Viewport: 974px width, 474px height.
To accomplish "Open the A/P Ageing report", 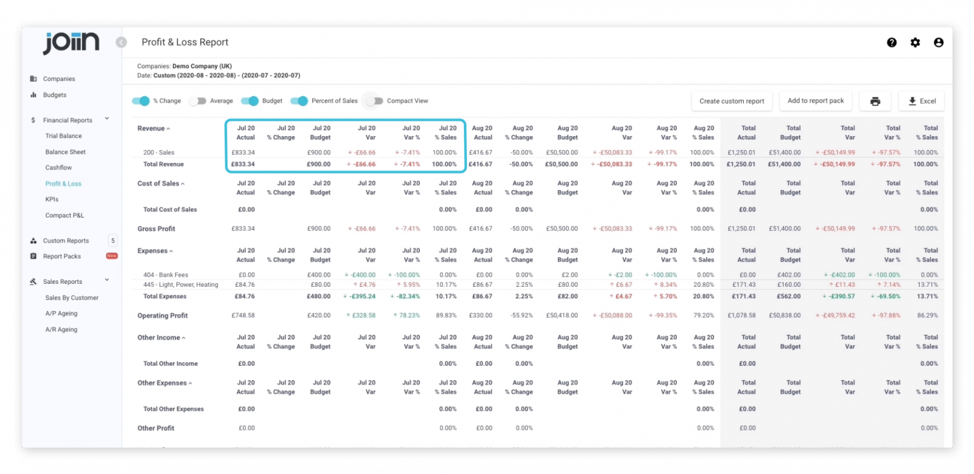I will click(61, 314).
